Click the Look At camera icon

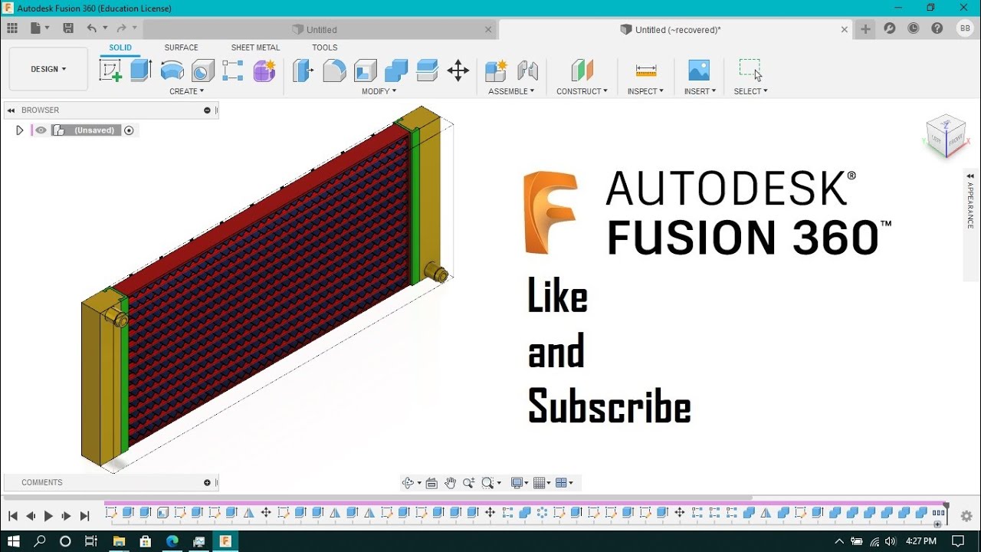click(431, 483)
